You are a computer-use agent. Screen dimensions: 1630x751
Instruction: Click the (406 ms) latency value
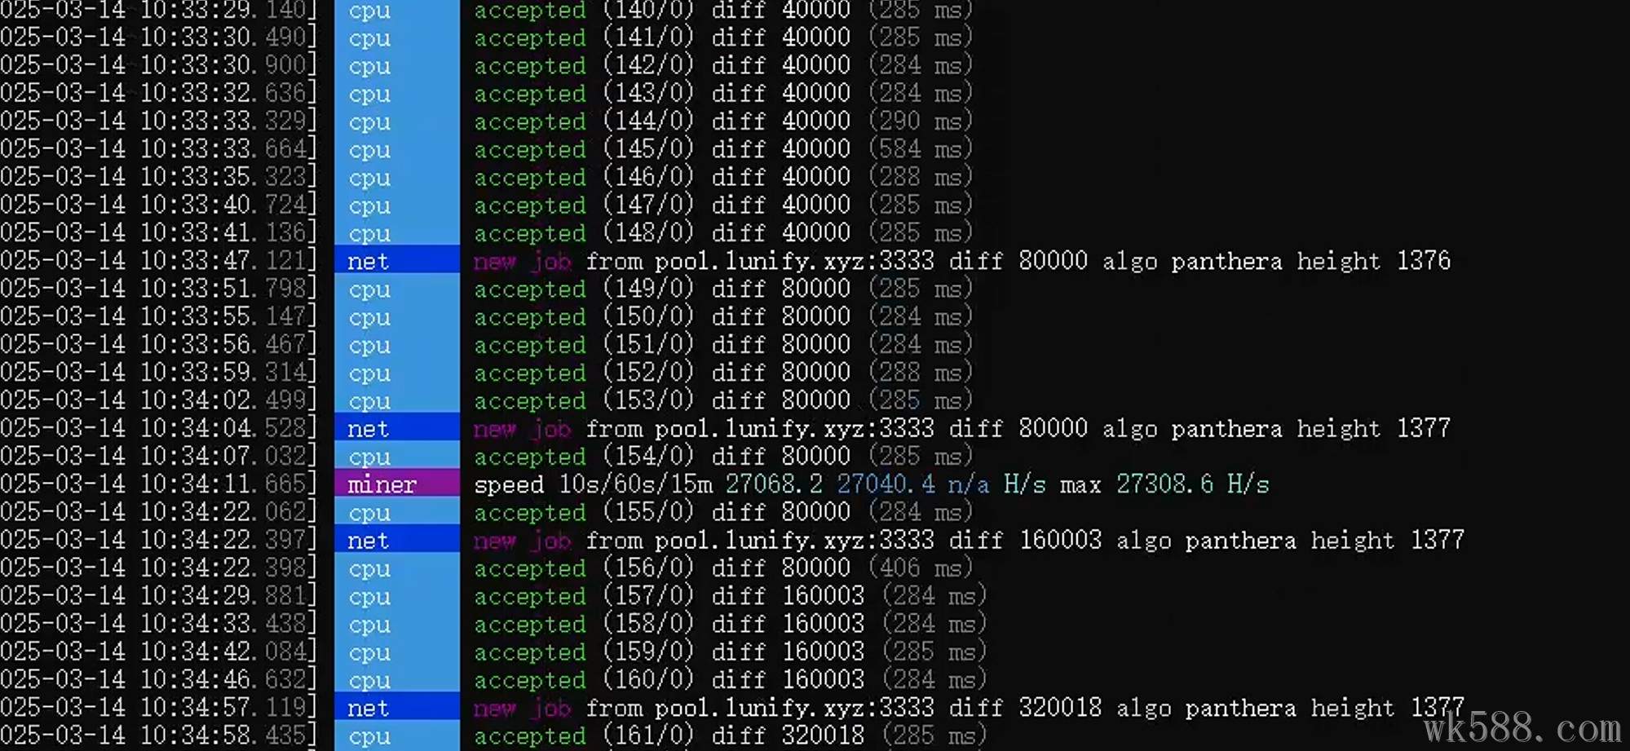click(921, 568)
